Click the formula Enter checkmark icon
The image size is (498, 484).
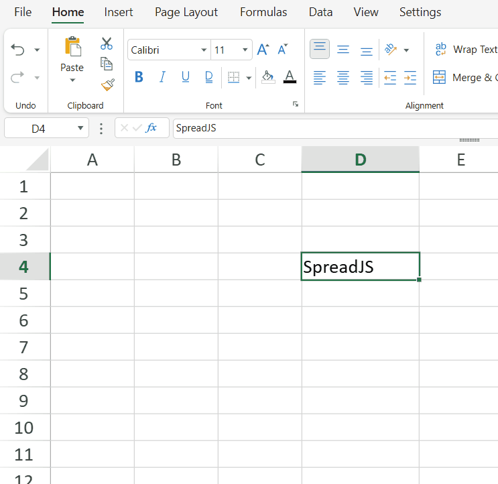click(137, 128)
